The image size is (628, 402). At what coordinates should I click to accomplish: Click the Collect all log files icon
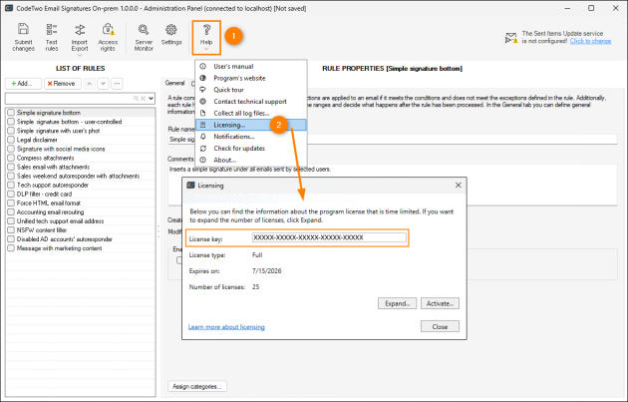point(203,113)
